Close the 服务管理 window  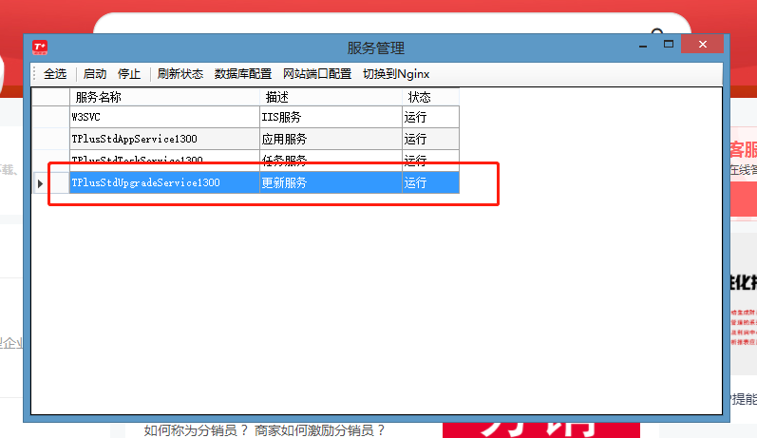[703, 44]
